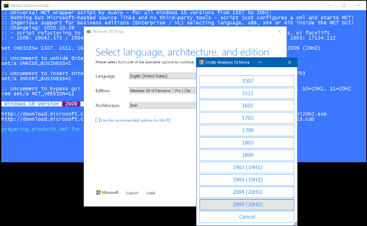Minimize the Create Windows 10 Media dialog

tap(260, 63)
